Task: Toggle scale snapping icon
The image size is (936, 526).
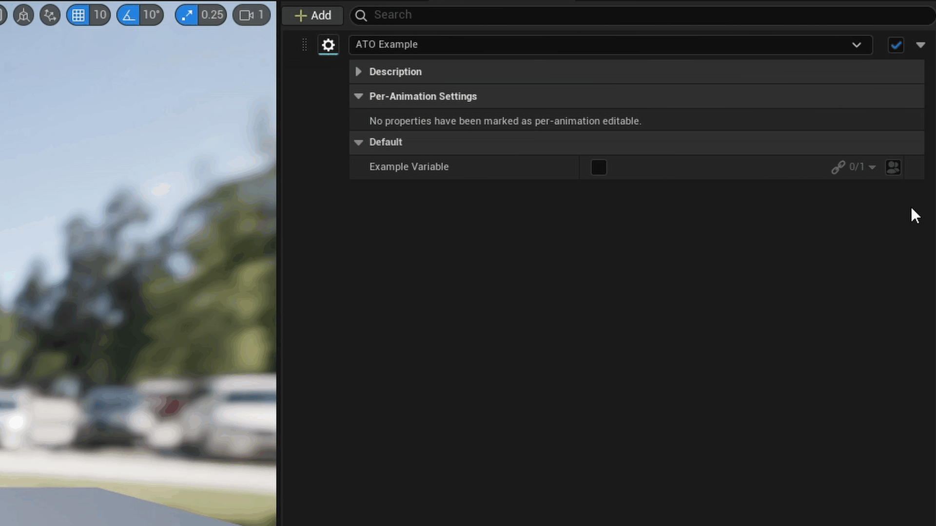Action: tap(187, 15)
